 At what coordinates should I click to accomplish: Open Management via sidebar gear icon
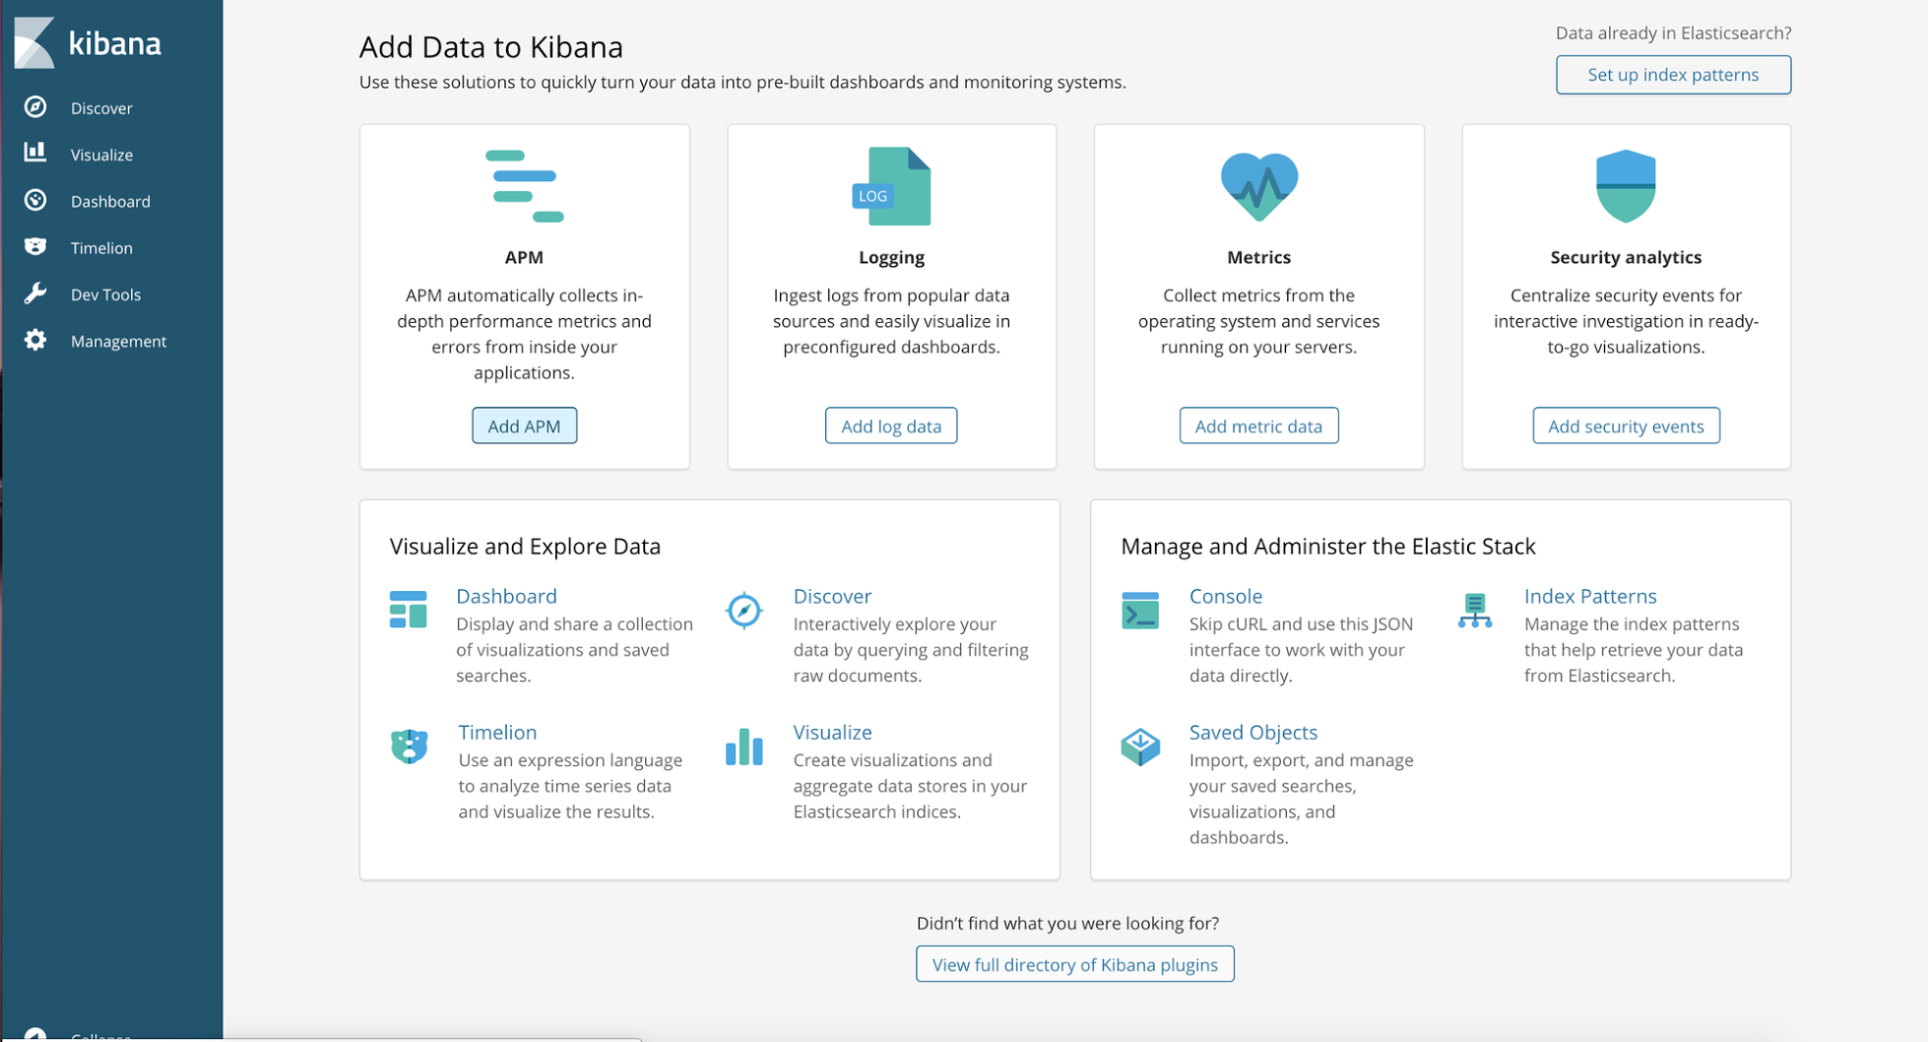pos(35,340)
